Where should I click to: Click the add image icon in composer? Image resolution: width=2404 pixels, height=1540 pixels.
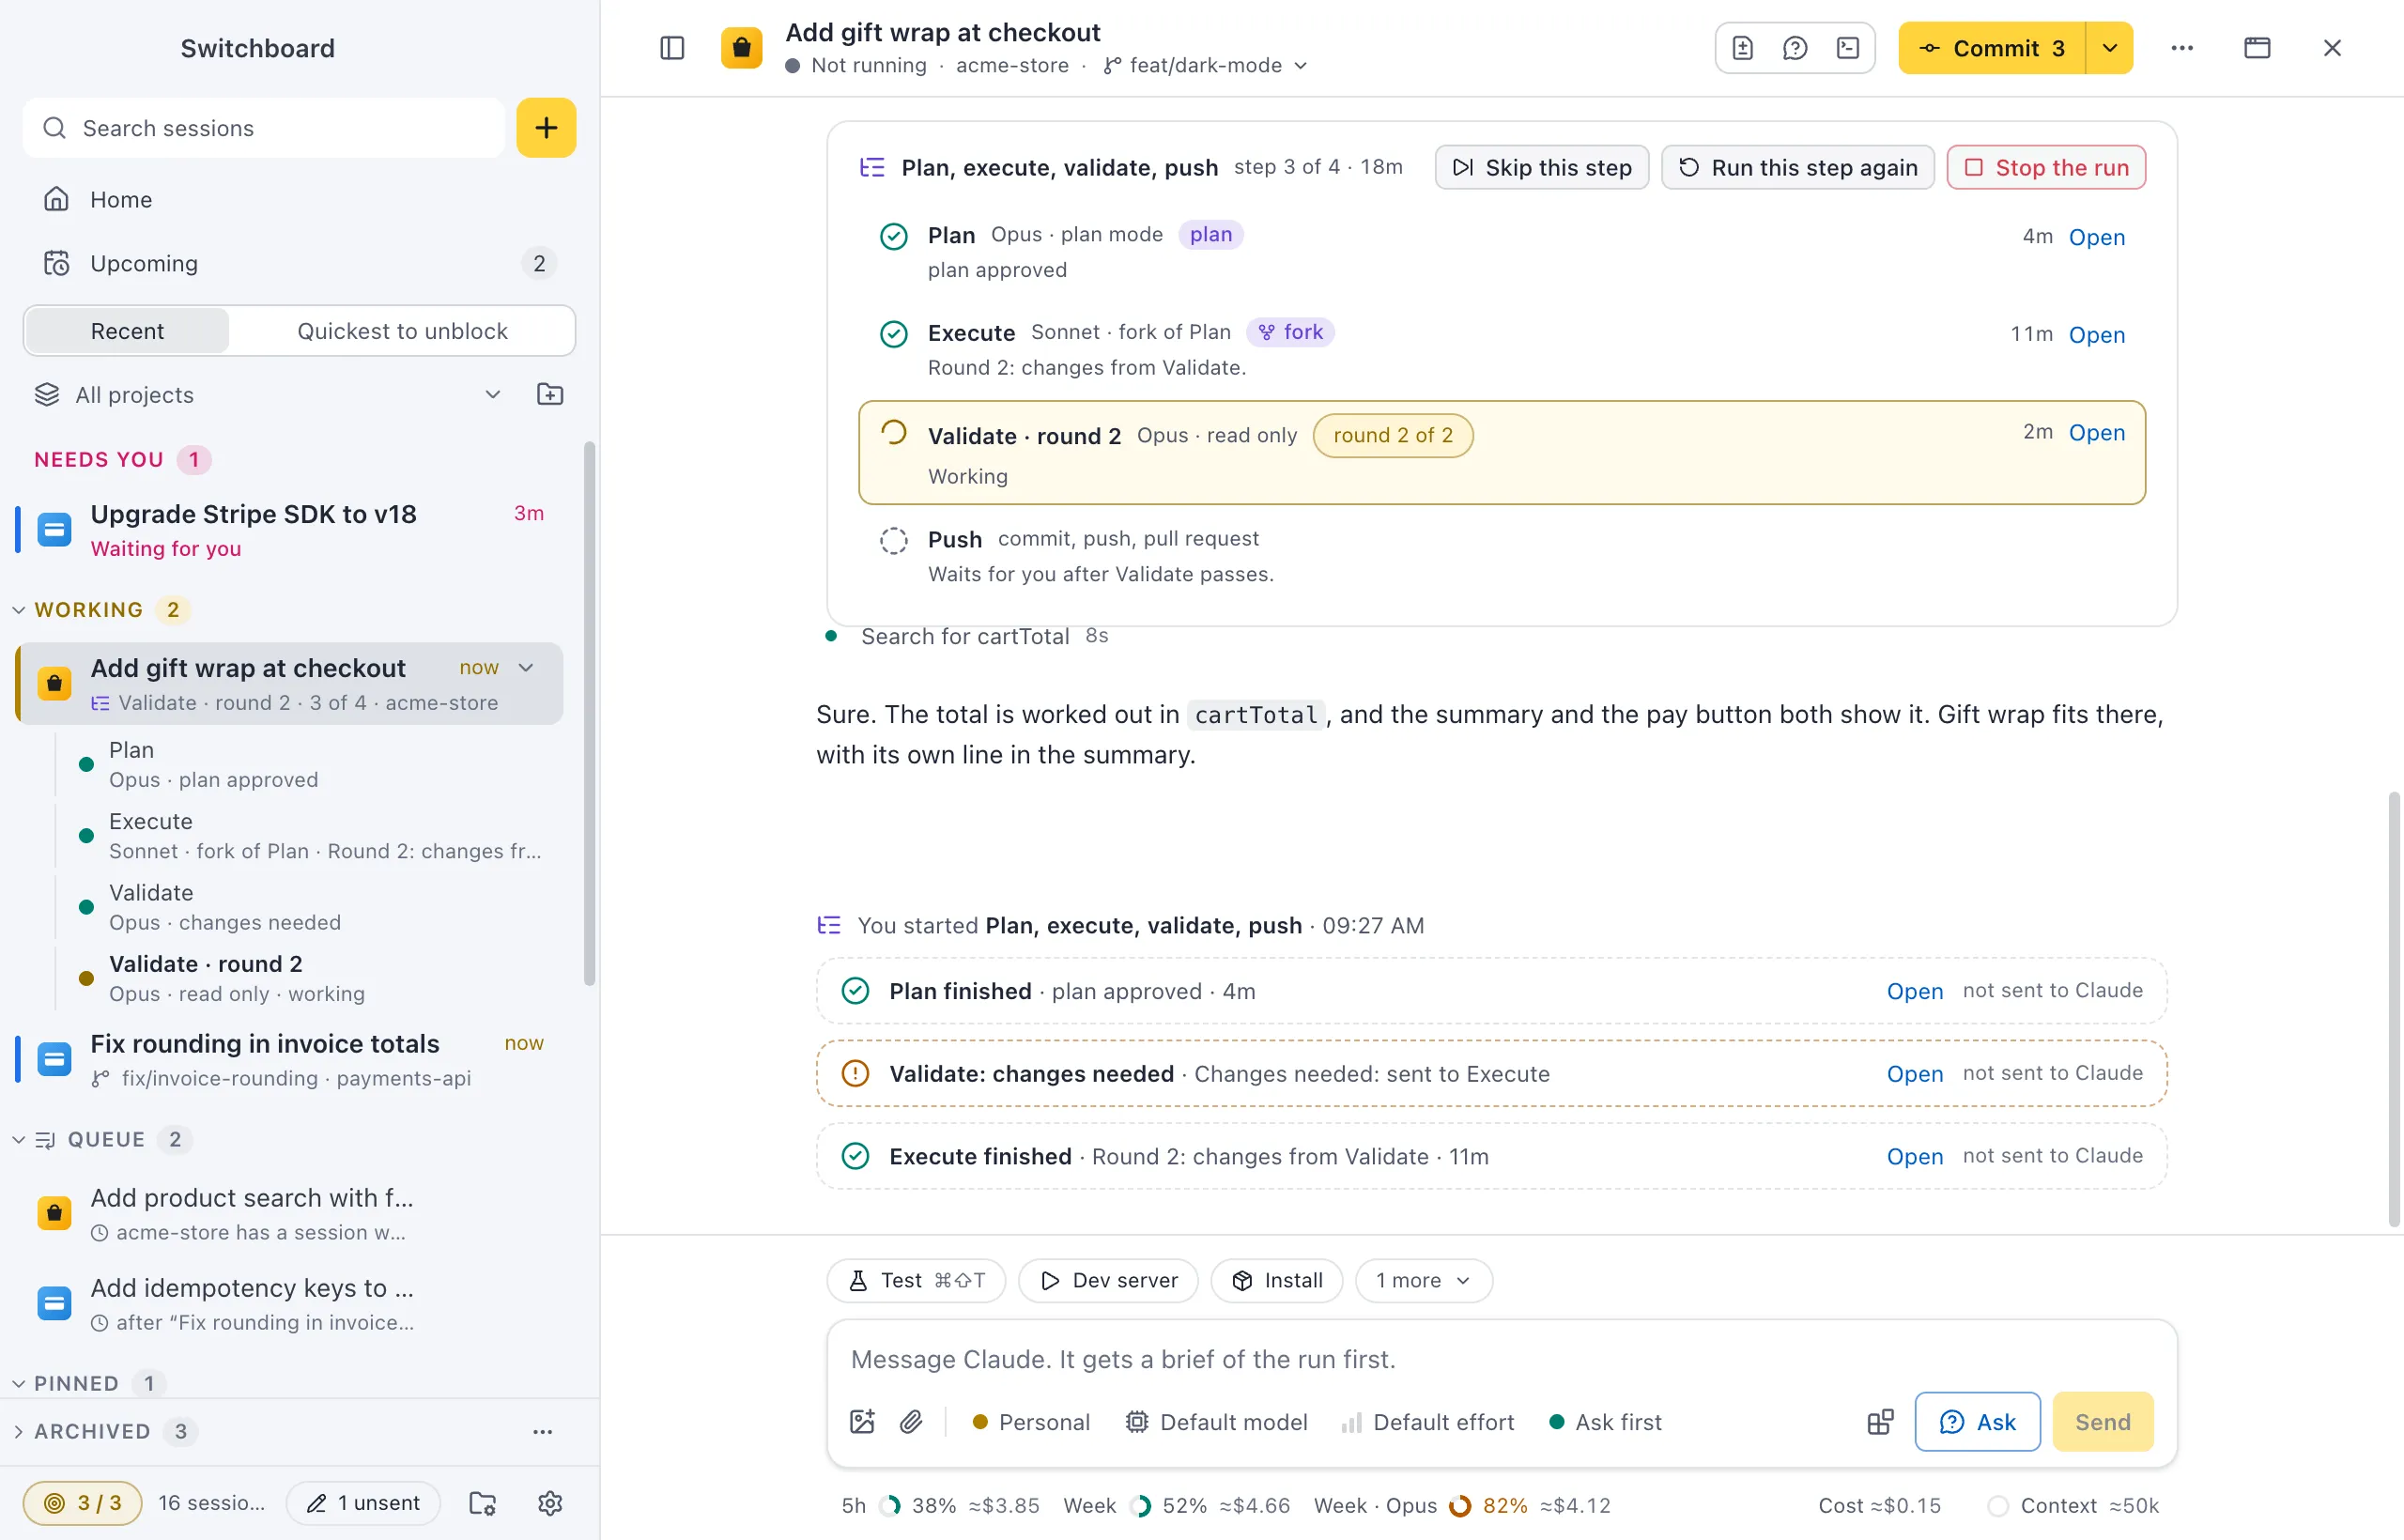(x=862, y=1421)
